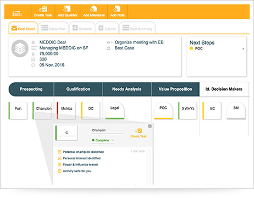Click Create Task in the Champion popup
This screenshot has height=198, width=254.
pyautogui.click(x=139, y=133)
